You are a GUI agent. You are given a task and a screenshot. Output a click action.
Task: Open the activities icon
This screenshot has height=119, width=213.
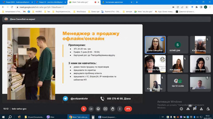click(201, 109)
